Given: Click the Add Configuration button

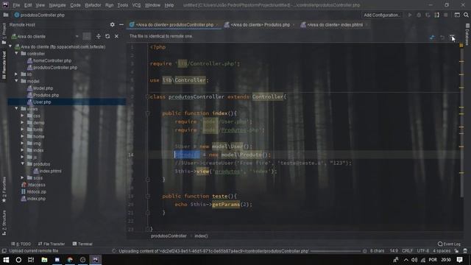Looking at the screenshot, I should click(382, 15).
